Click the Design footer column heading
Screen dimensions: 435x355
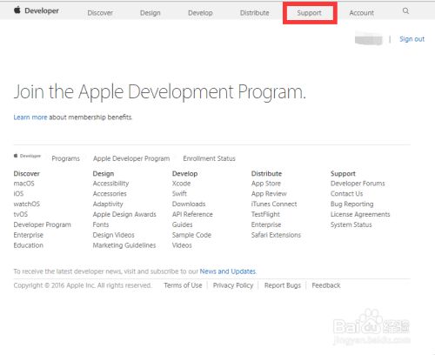(x=104, y=174)
